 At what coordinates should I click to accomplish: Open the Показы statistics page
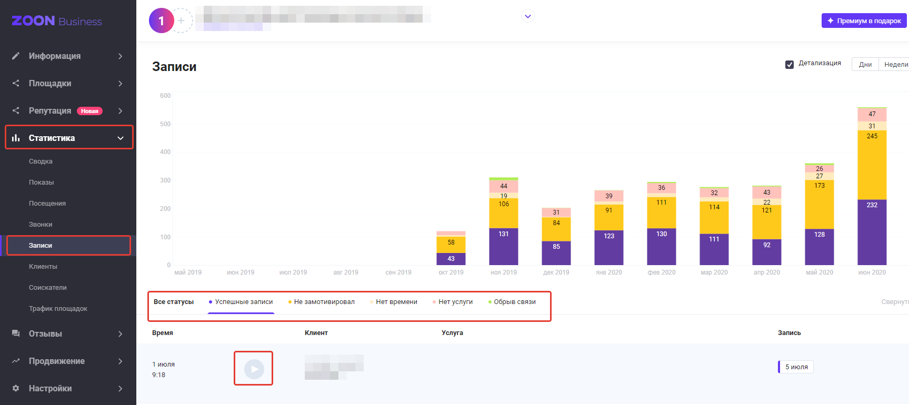41,183
